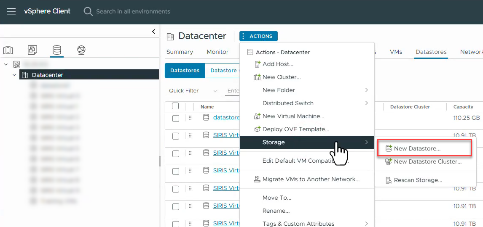
Task: Collapse the left navigation panel arrow
Action: click(x=153, y=32)
